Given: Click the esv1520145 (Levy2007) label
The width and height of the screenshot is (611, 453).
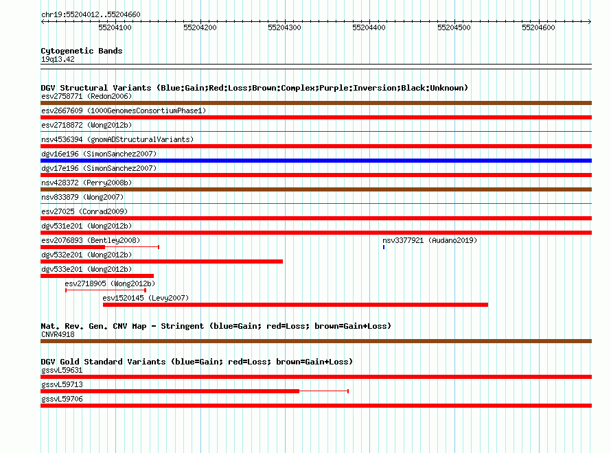Looking at the screenshot, I should [146, 298].
